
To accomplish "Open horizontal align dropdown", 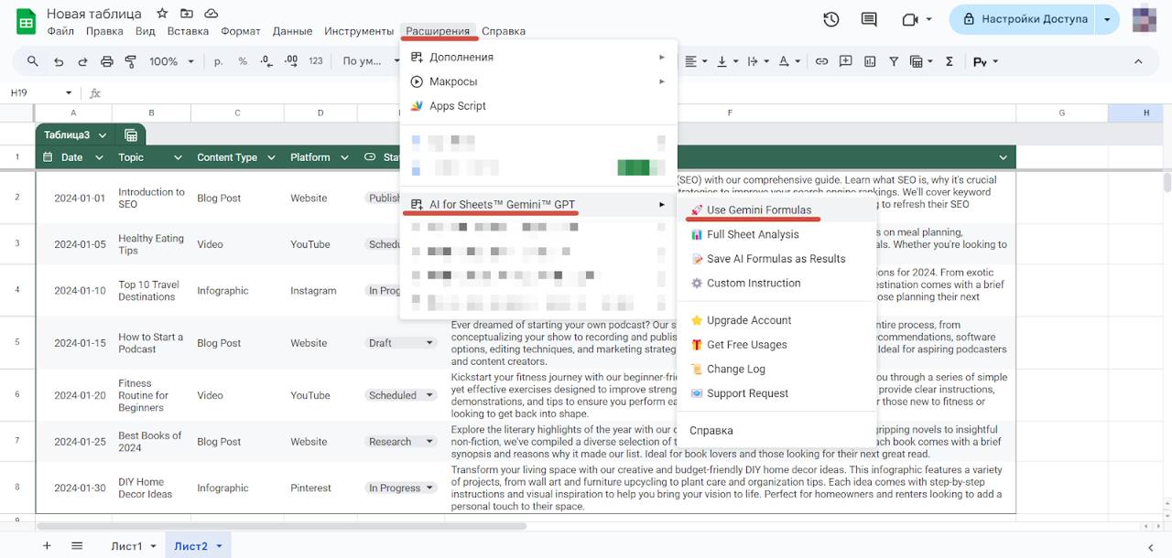I will pyautogui.click(x=696, y=61).
